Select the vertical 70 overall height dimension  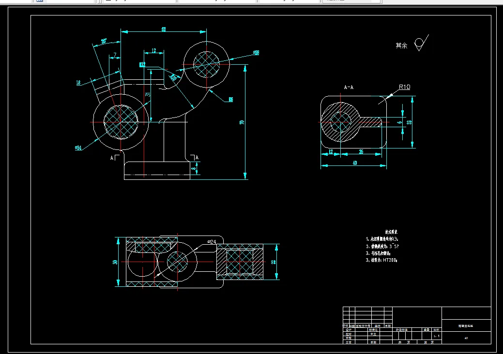242,122
